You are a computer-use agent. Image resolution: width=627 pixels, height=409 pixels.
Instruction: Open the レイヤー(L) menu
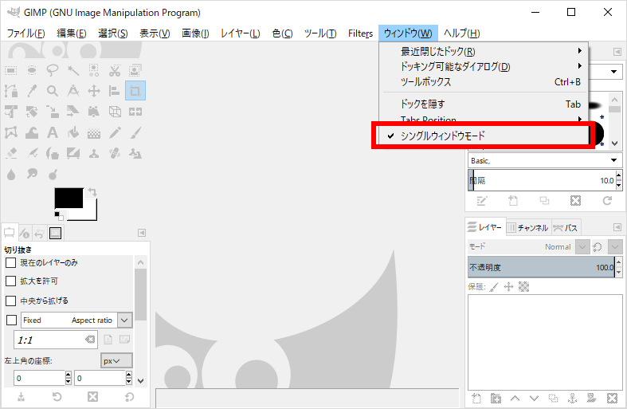pyautogui.click(x=241, y=33)
